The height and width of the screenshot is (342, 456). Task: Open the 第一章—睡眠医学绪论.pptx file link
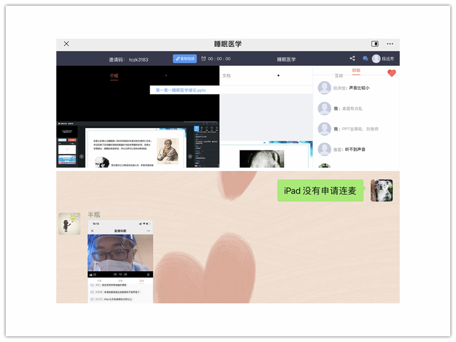click(181, 90)
